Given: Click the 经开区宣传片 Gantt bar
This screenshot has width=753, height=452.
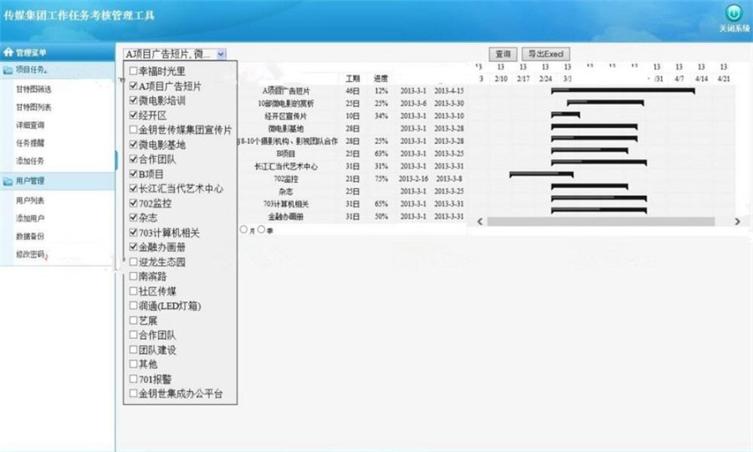Looking at the screenshot, I should [566, 115].
